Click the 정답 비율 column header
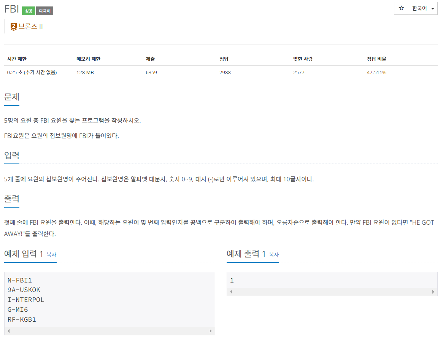This screenshot has width=443, height=338. click(376, 59)
